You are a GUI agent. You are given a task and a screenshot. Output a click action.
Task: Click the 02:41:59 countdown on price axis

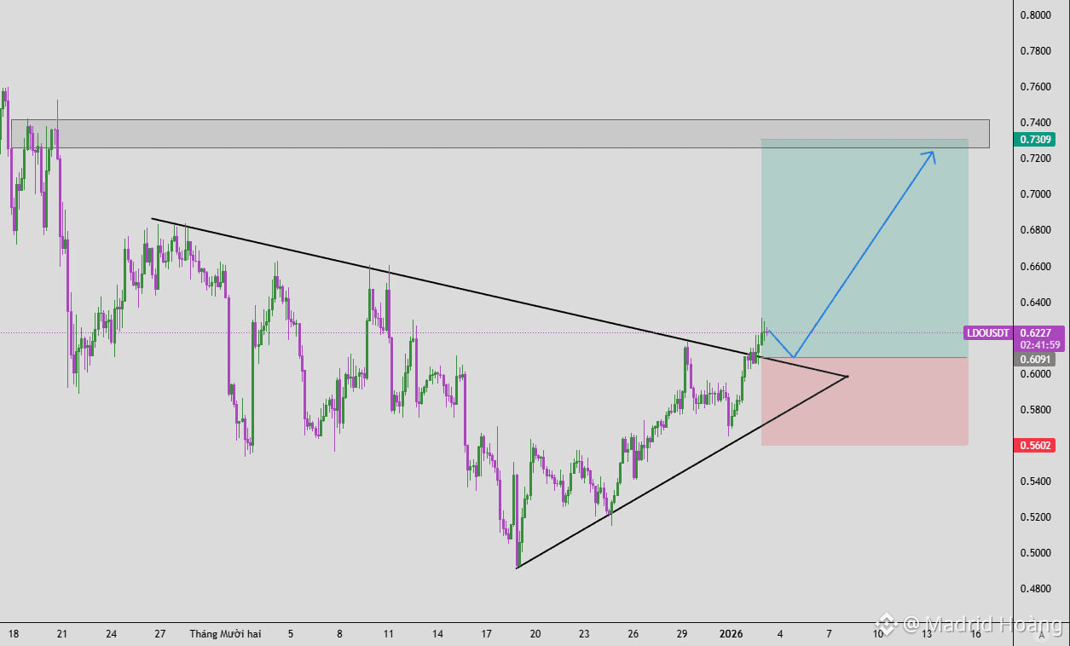pyautogui.click(x=1039, y=345)
